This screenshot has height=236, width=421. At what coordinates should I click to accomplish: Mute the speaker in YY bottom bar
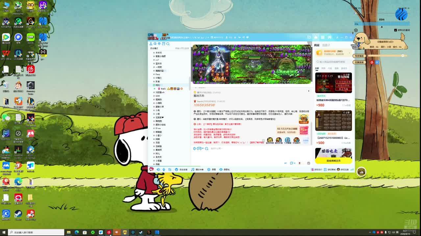[x=158, y=169]
